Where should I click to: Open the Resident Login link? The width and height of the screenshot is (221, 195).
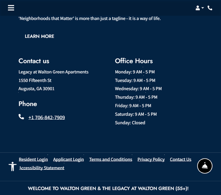click(33, 159)
